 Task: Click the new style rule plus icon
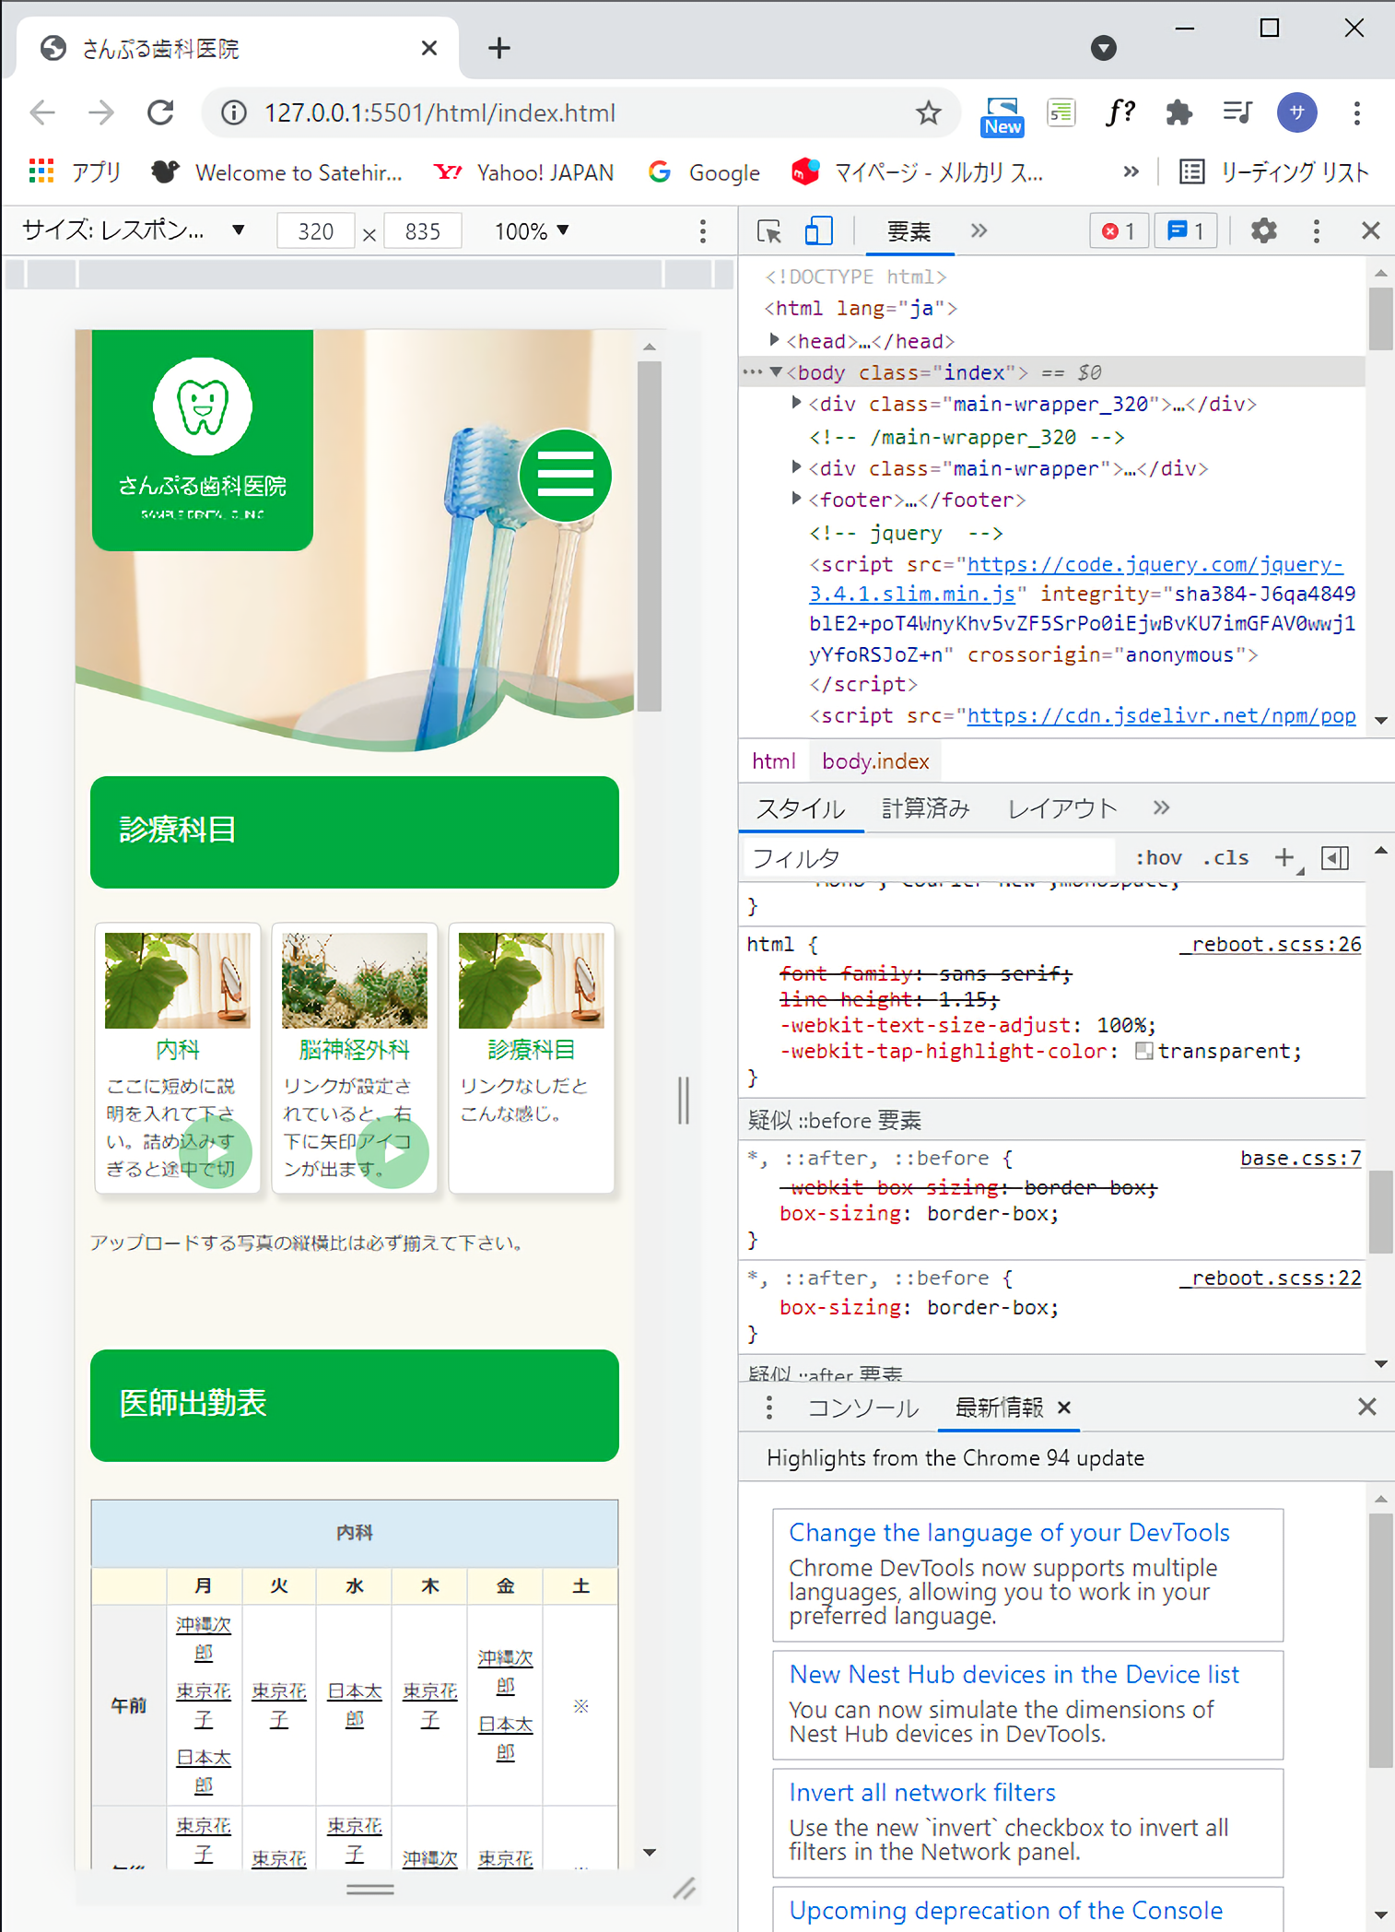pyautogui.click(x=1284, y=857)
